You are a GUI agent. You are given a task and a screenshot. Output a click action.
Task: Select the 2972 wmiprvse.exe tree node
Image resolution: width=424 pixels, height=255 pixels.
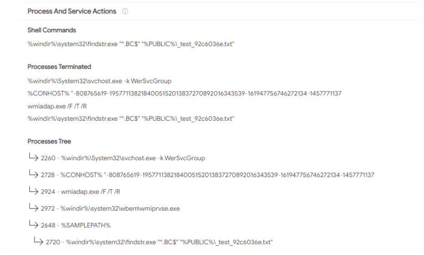[x=110, y=209]
